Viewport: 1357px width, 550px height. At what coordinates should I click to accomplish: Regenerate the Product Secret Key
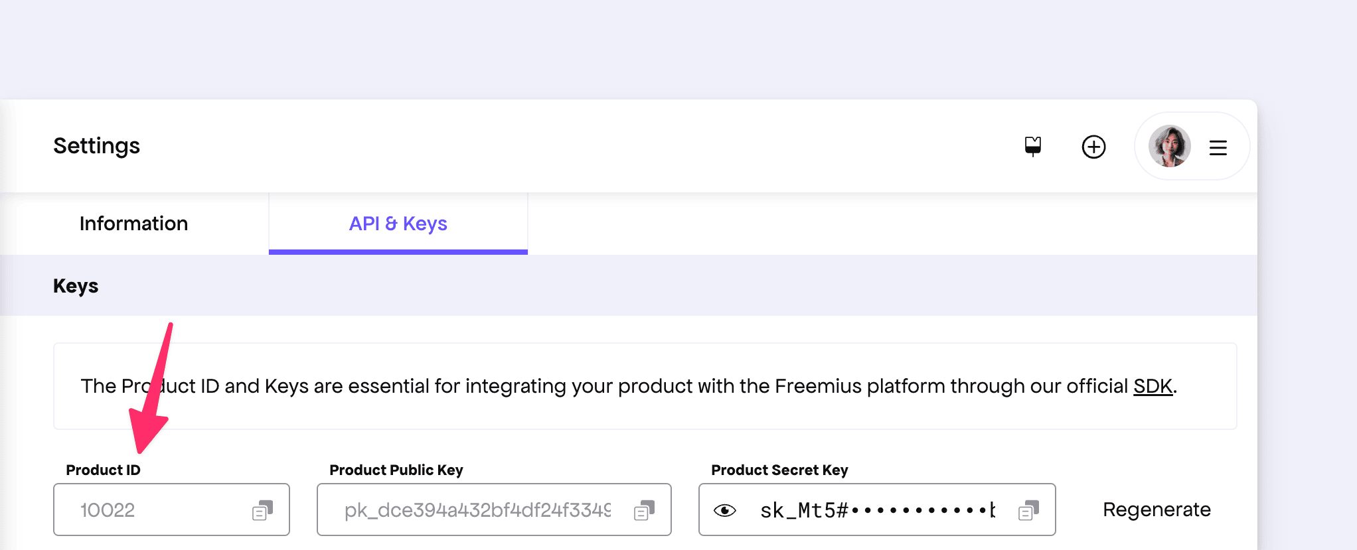(1157, 510)
